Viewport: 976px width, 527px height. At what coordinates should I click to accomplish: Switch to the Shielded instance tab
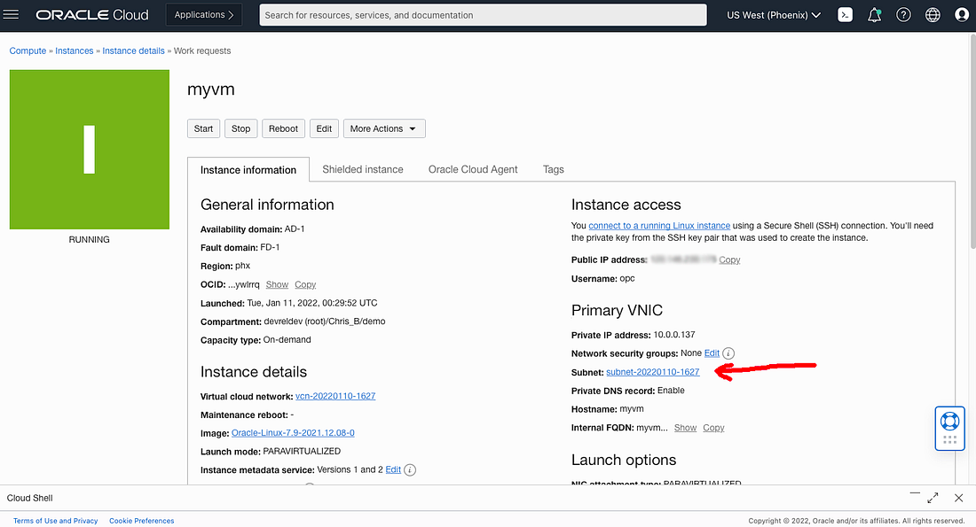point(362,169)
